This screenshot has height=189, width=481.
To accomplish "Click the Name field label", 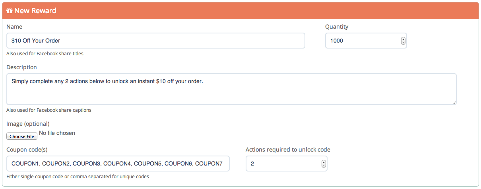I will coord(14,27).
